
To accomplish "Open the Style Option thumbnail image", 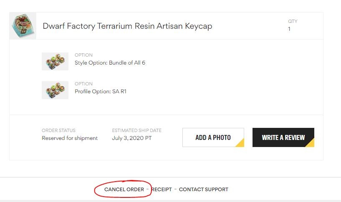I will coord(55,61).
